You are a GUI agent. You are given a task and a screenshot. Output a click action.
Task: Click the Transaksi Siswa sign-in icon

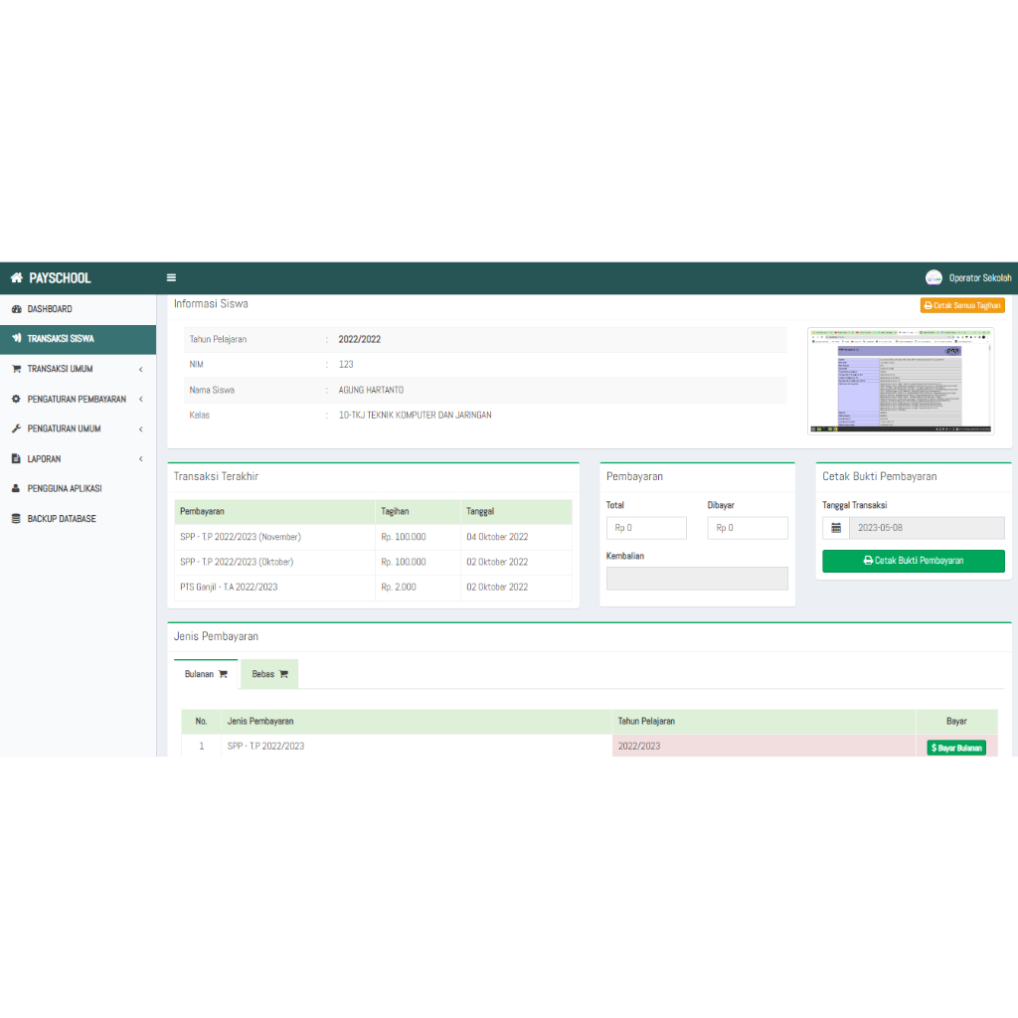click(x=16, y=338)
